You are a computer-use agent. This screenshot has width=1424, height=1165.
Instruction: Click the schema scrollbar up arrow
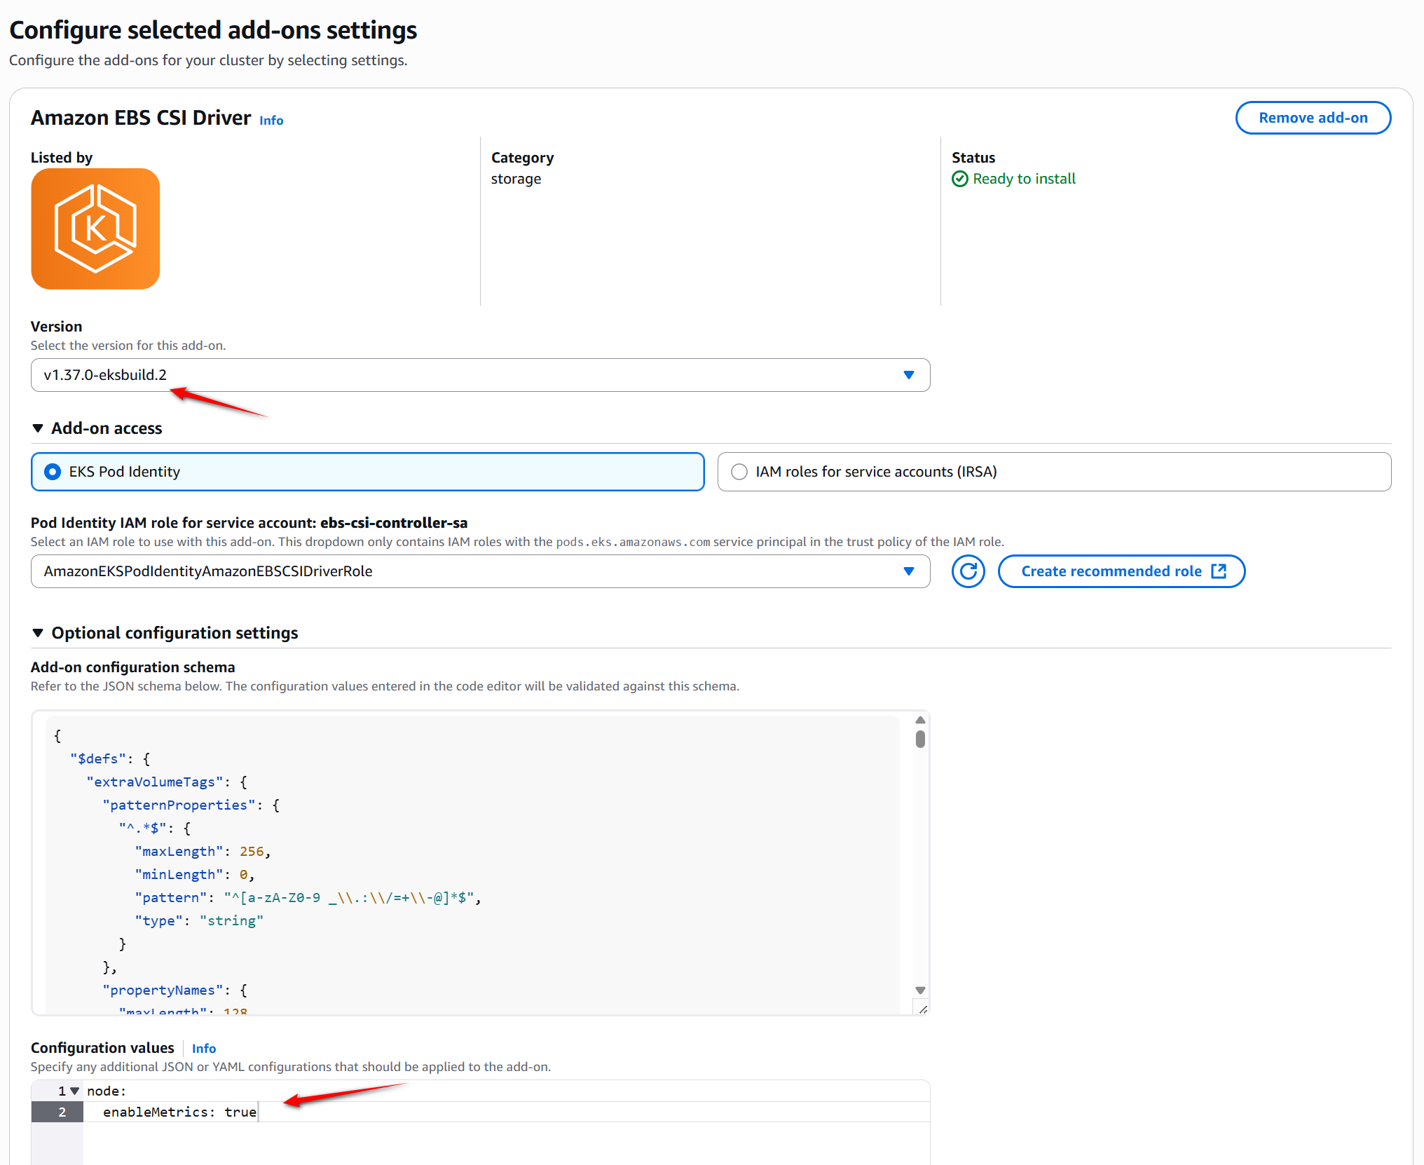[920, 720]
